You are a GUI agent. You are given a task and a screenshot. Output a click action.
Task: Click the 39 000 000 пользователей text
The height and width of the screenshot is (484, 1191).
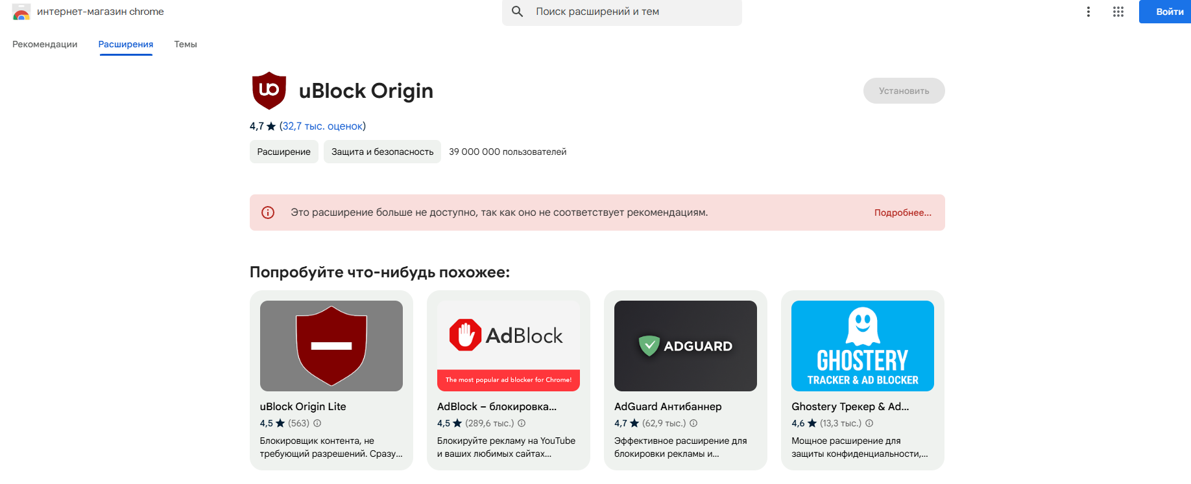[x=508, y=152]
